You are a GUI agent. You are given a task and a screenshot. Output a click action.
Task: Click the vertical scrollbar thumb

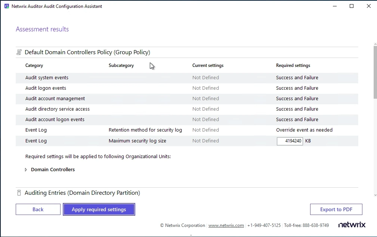tap(375, 73)
